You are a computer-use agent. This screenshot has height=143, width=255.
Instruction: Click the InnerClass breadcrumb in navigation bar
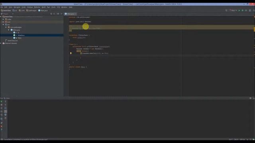[6, 11]
